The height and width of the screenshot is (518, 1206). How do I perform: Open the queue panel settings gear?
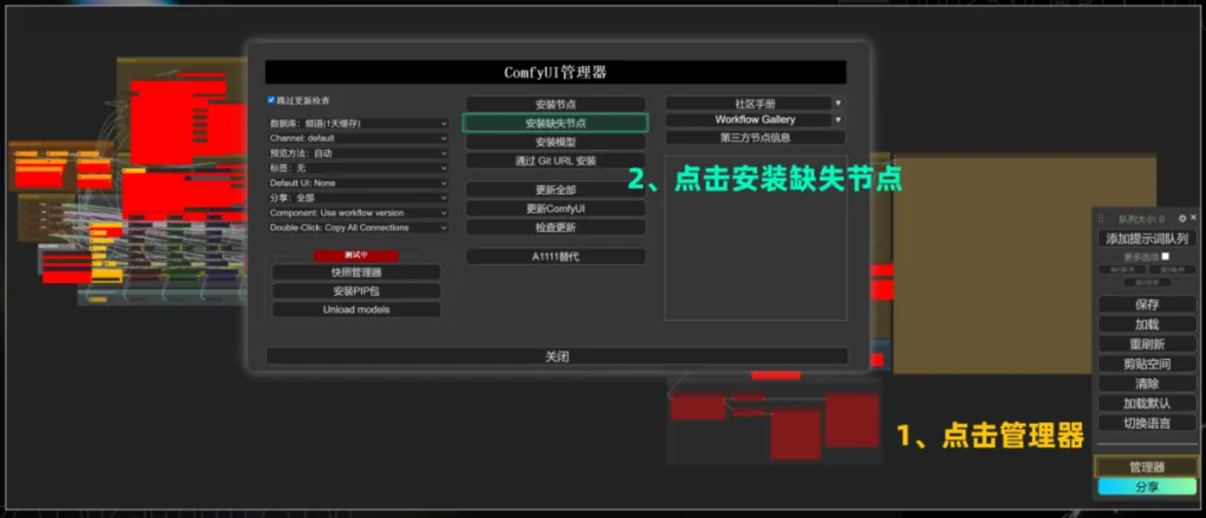(1182, 218)
